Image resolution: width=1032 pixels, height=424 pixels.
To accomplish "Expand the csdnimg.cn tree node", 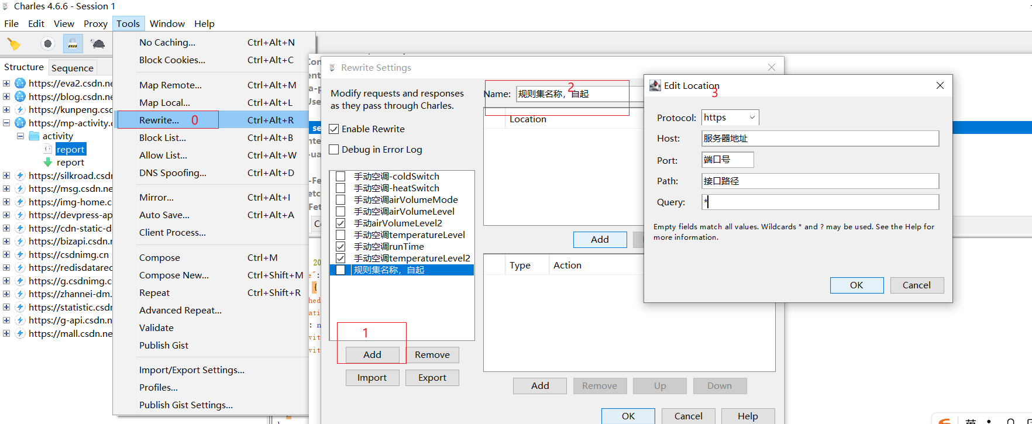I will coord(6,254).
